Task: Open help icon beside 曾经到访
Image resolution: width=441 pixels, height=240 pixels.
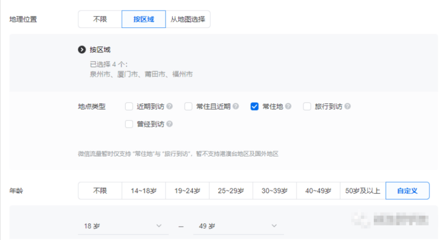Action: [169, 124]
